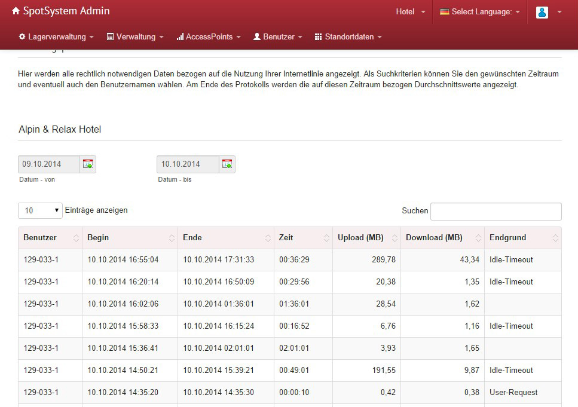Click into the Suchen search field
The height and width of the screenshot is (407, 578).
(496, 211)
